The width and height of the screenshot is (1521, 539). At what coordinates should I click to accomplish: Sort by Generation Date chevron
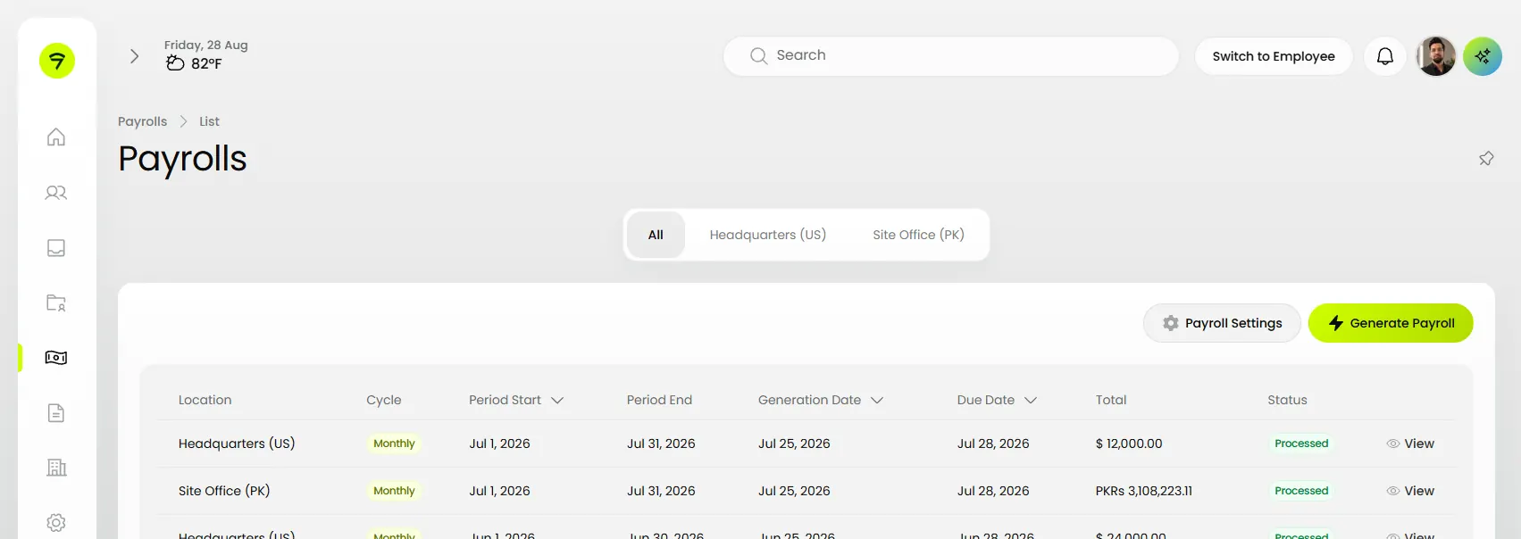coord(877,401)
